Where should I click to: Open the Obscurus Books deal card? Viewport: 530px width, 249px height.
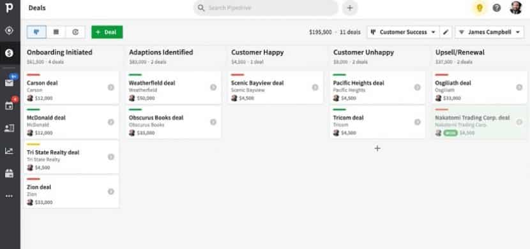point(174,122)
